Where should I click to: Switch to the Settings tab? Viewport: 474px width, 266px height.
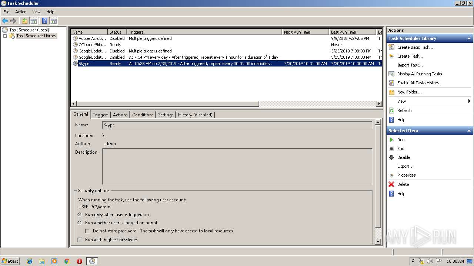coord(166,115)
